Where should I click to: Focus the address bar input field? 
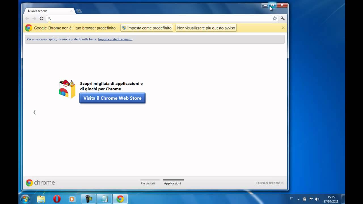pos(162,18)
